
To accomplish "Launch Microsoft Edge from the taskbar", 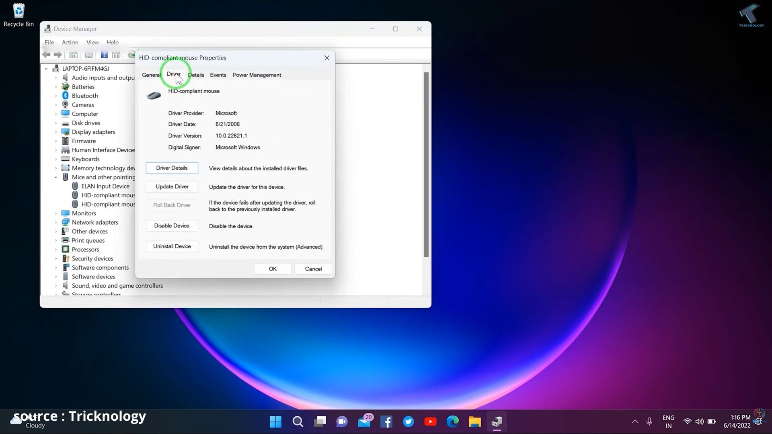I will click(453, 422).
